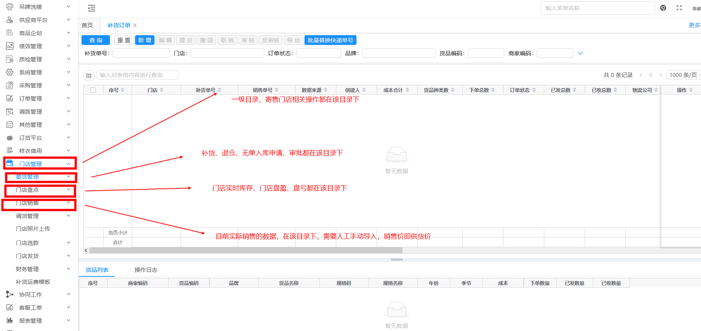Expand more search filters chevron

(580, 53)
